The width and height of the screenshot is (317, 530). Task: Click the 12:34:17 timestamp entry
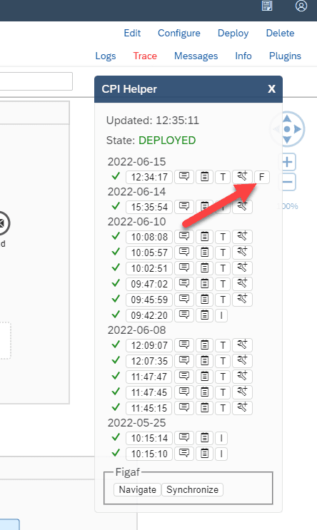[149, 177]
